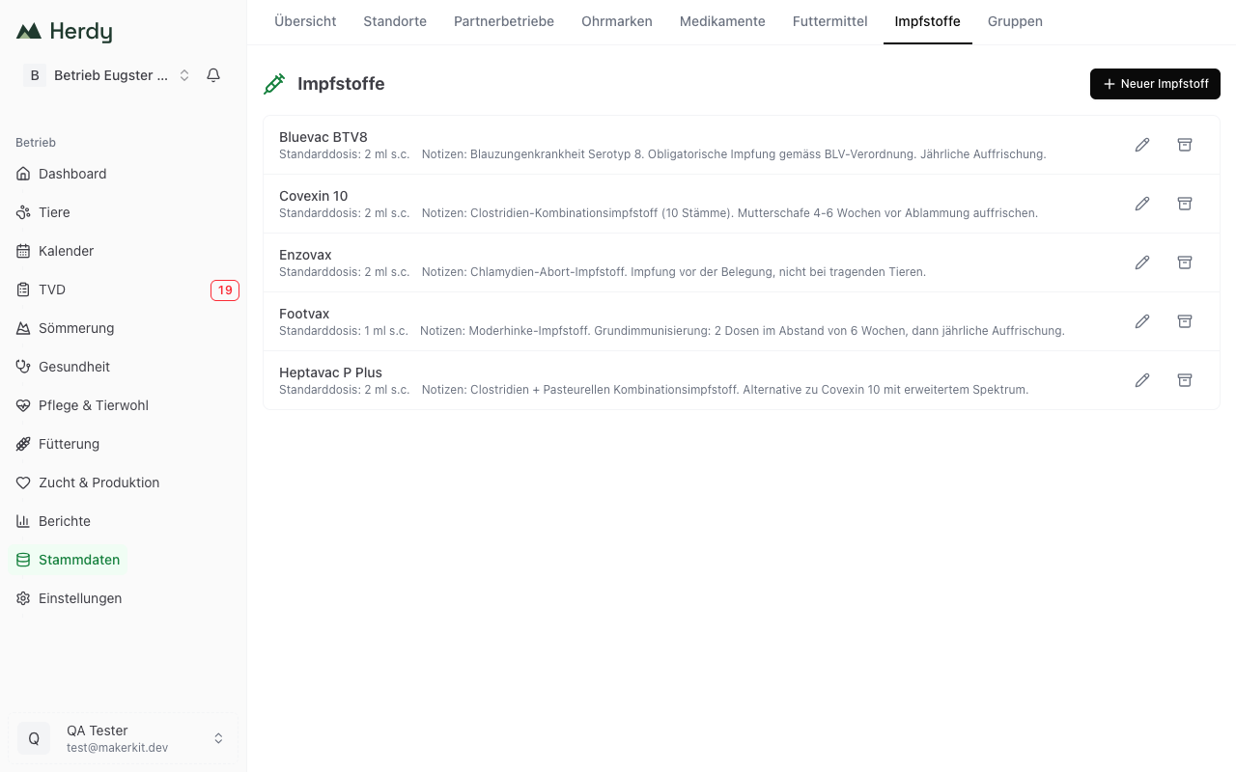
Task: Open the Gruppen tab
Action: pyautogui.click(x=1015, y=21)
